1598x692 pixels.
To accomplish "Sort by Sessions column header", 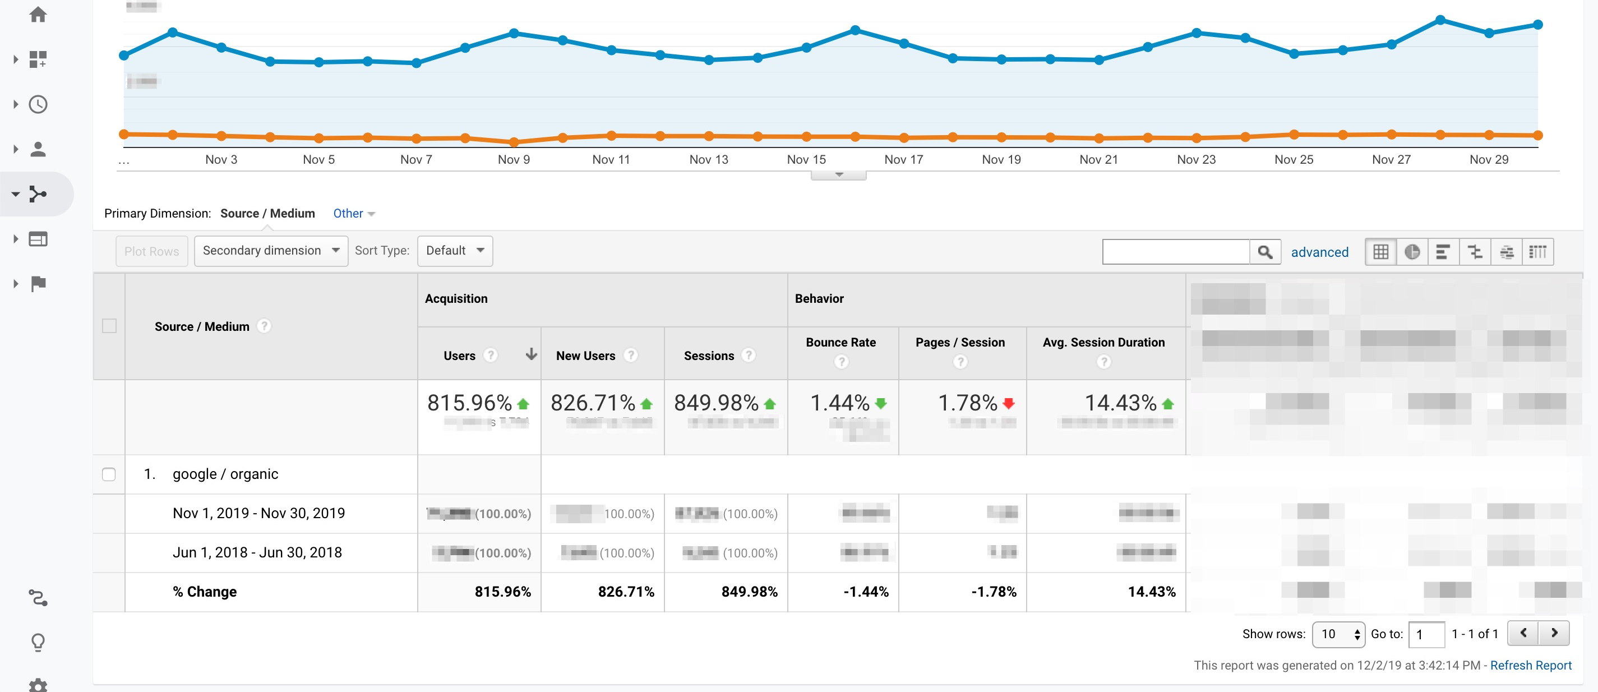I will (709, 356).
